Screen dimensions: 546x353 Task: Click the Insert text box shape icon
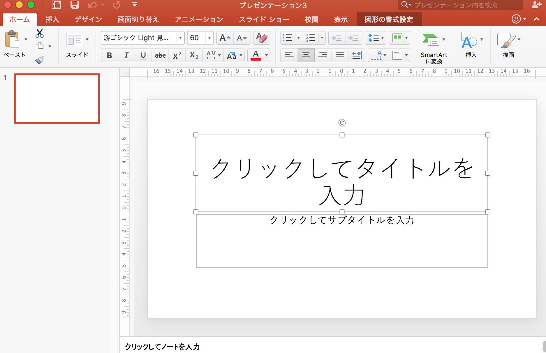468,40
